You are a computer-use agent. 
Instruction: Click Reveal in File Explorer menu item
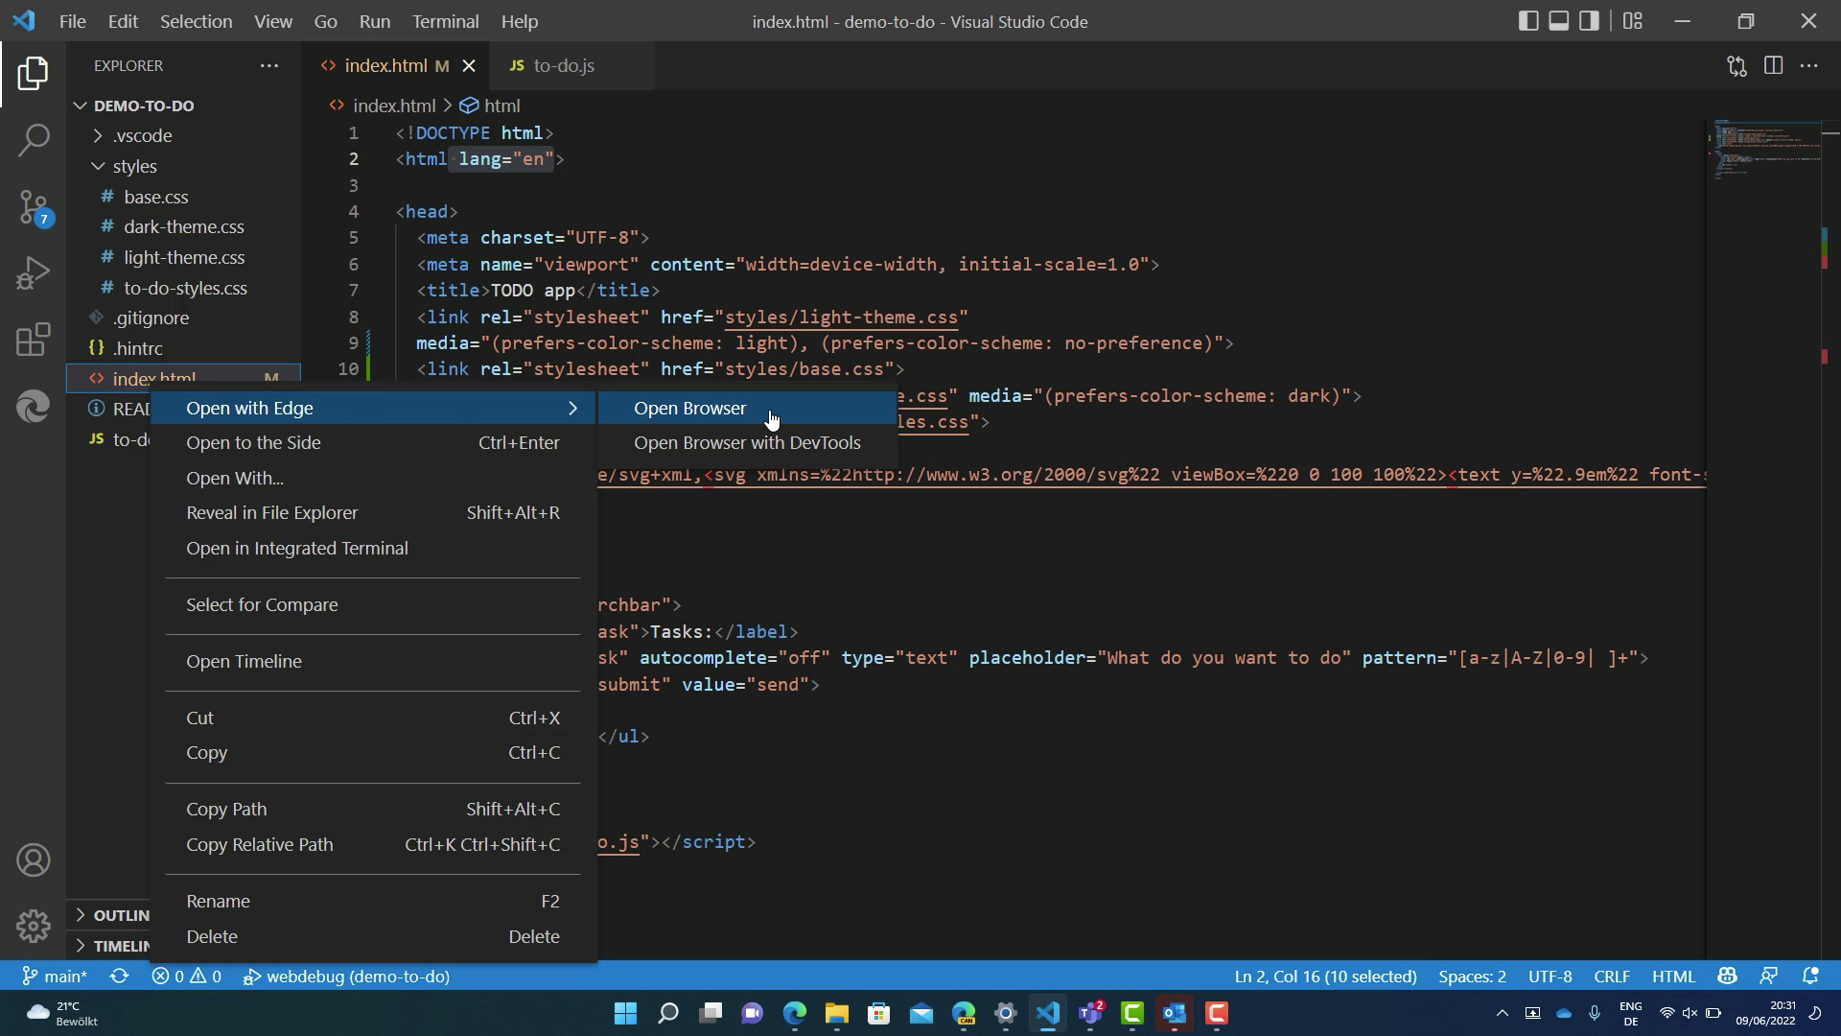click(x=272, y=511)
